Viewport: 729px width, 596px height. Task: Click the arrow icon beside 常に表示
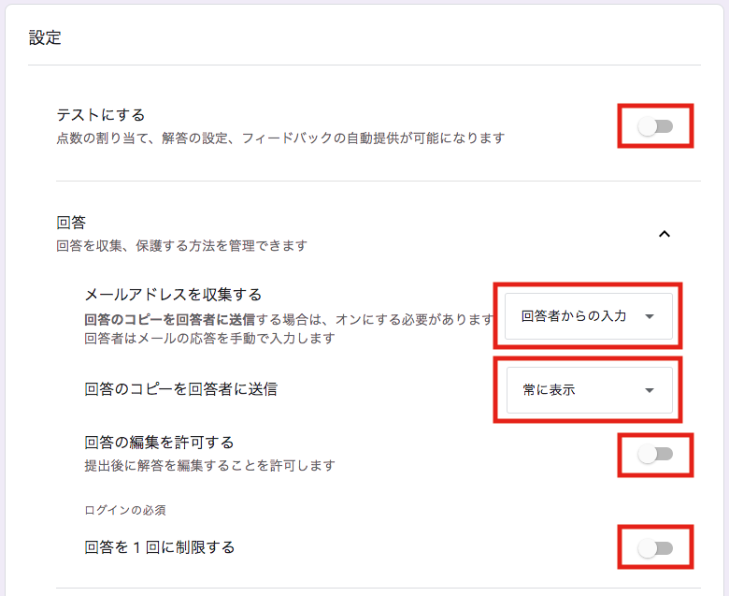click(650, 390)
